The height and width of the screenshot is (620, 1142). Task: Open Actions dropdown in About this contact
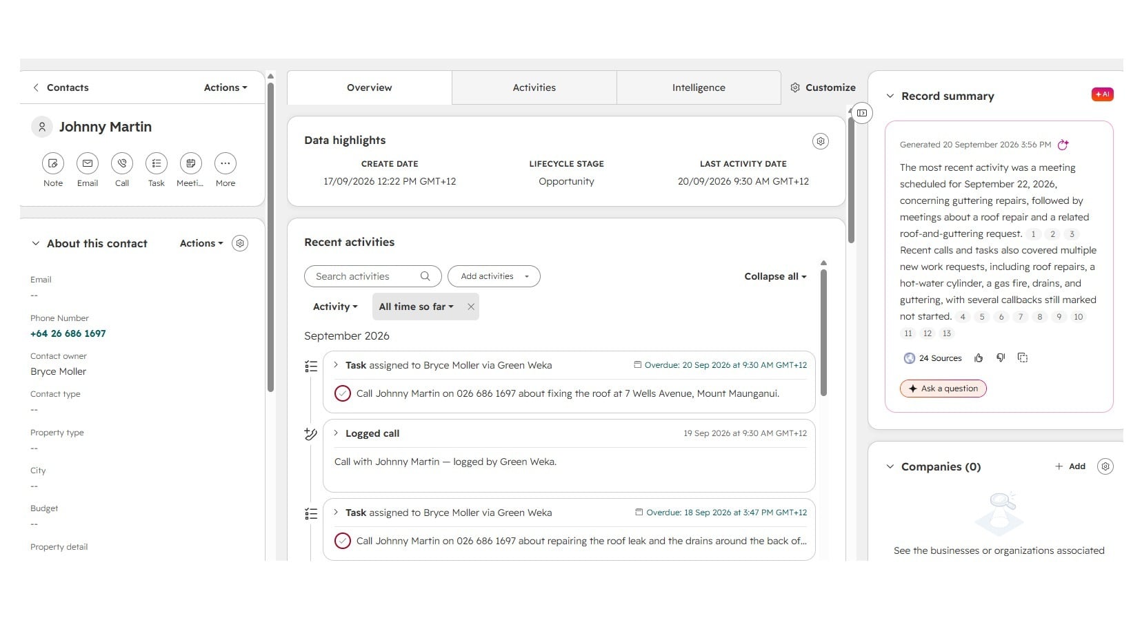pyautogui.click(x=201, y=243)
